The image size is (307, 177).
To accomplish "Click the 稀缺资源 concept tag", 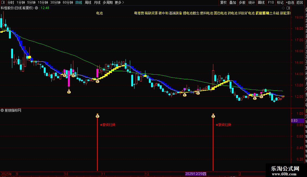I will (151, 13).
